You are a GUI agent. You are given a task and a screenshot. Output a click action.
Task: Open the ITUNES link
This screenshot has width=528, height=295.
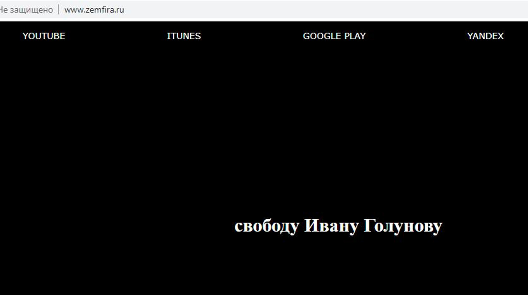[184, 36]
